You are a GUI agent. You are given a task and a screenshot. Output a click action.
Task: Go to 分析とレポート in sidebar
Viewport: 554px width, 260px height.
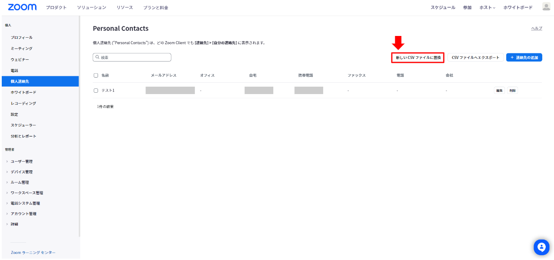tap(23, 136)
